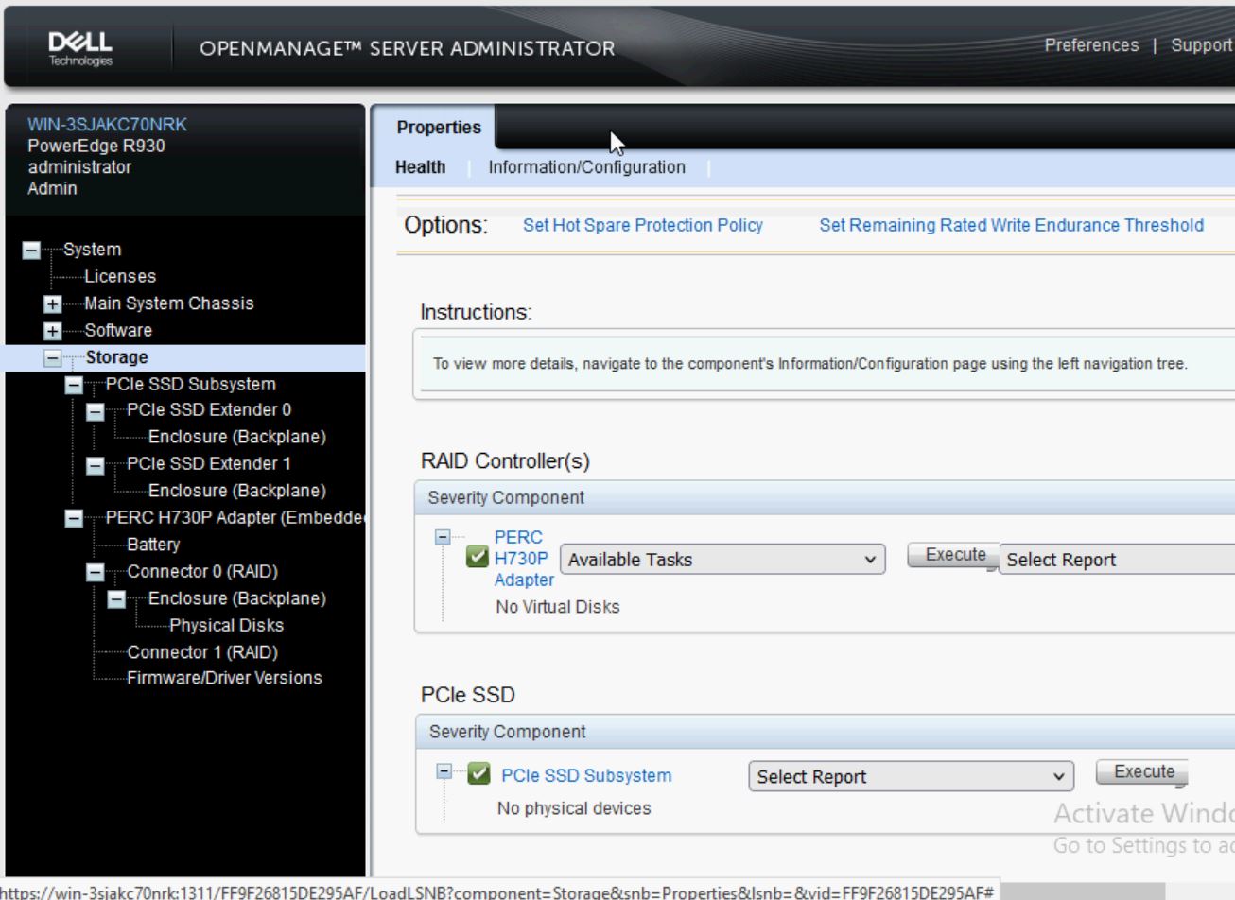The width and height of the screenshot is (1235, 900).
Task: Open Select Report dropdown for PERC adapter
Action: pyautogui.click(x=1117, y=560)
